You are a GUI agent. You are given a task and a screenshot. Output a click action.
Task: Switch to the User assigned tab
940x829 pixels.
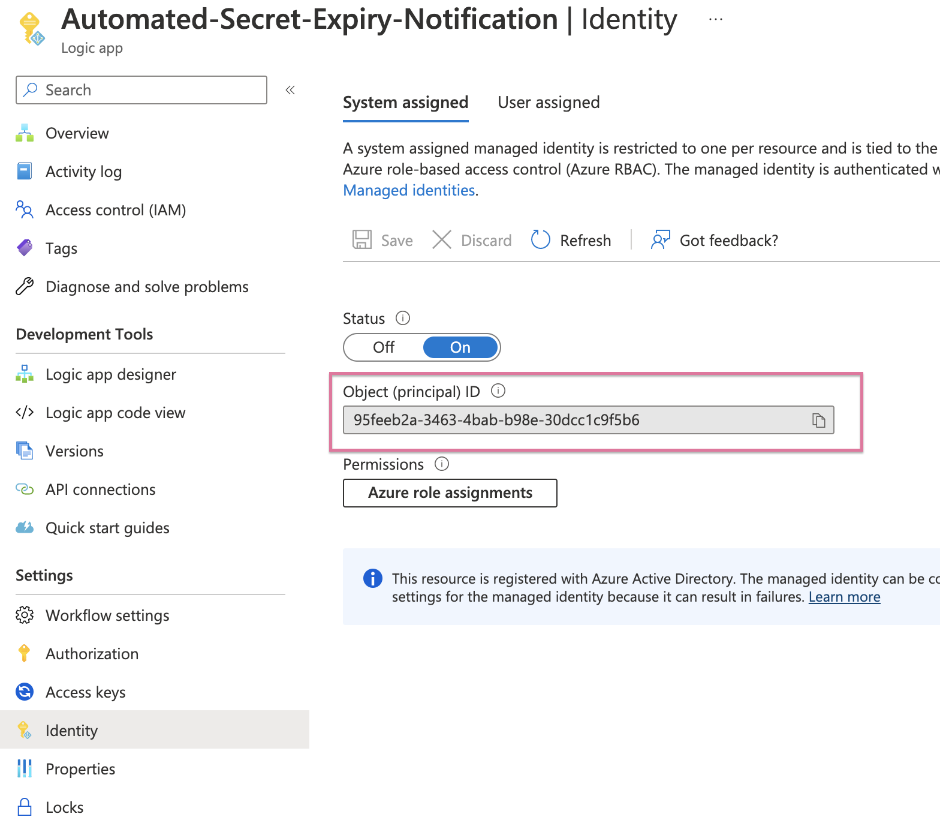point(549,103)
